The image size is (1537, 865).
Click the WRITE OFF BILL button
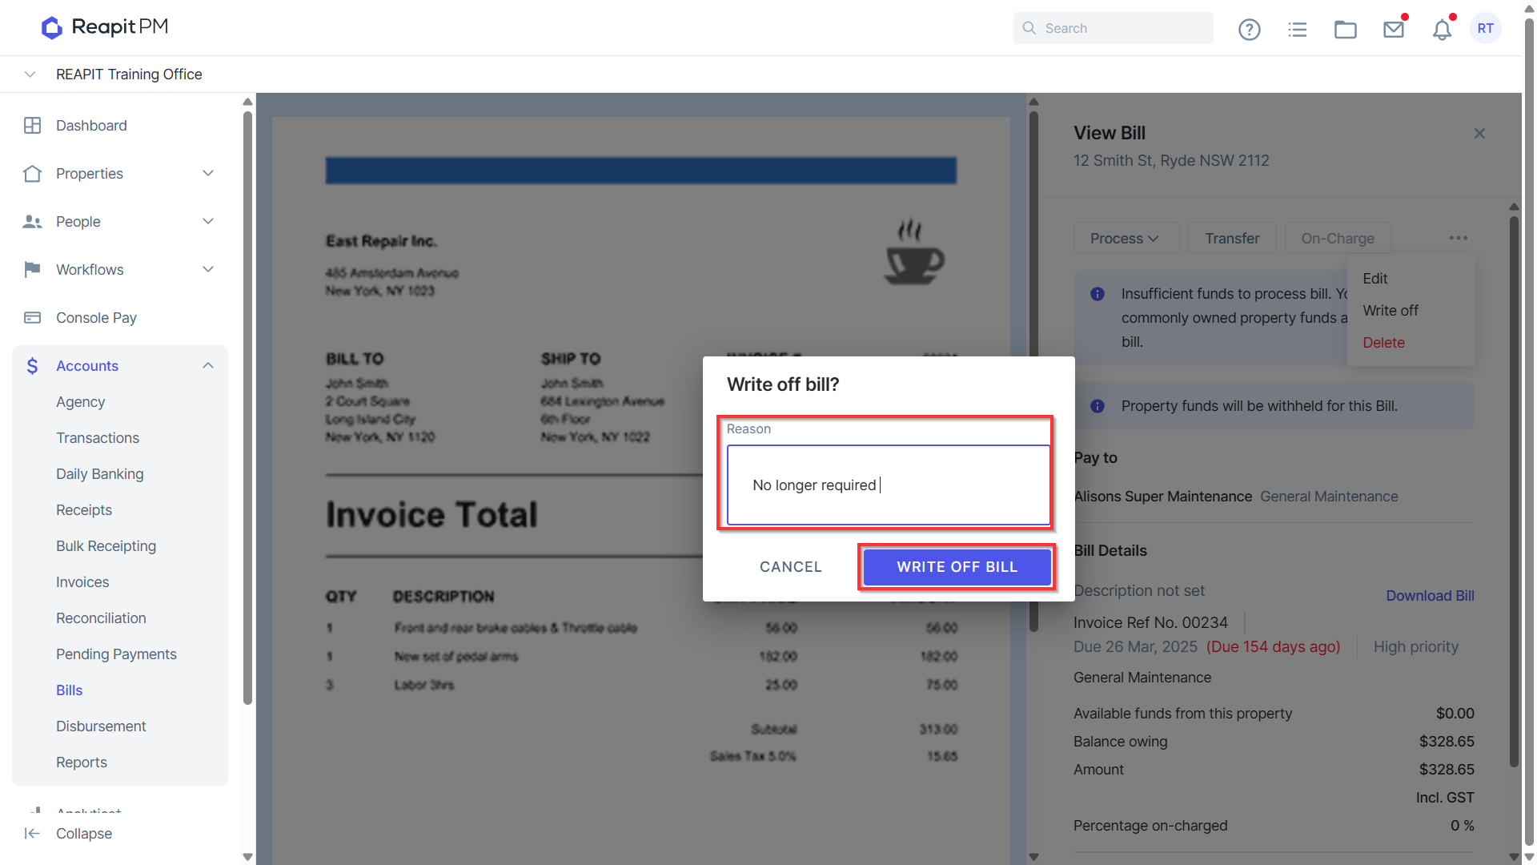tap(957, 567)
